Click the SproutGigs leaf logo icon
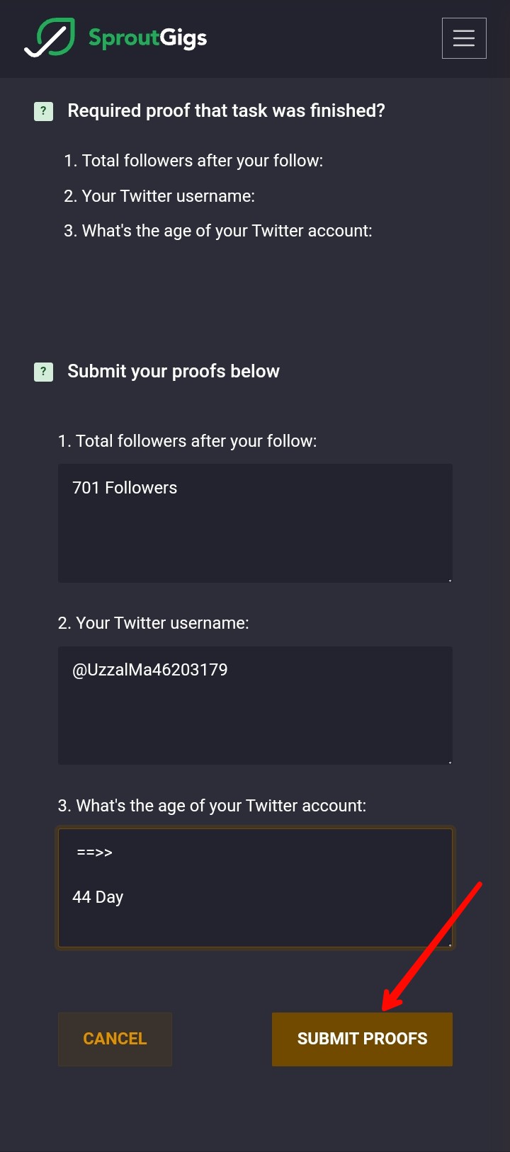This screenshot has width=510, height=1152. click(x=50, y=38)
